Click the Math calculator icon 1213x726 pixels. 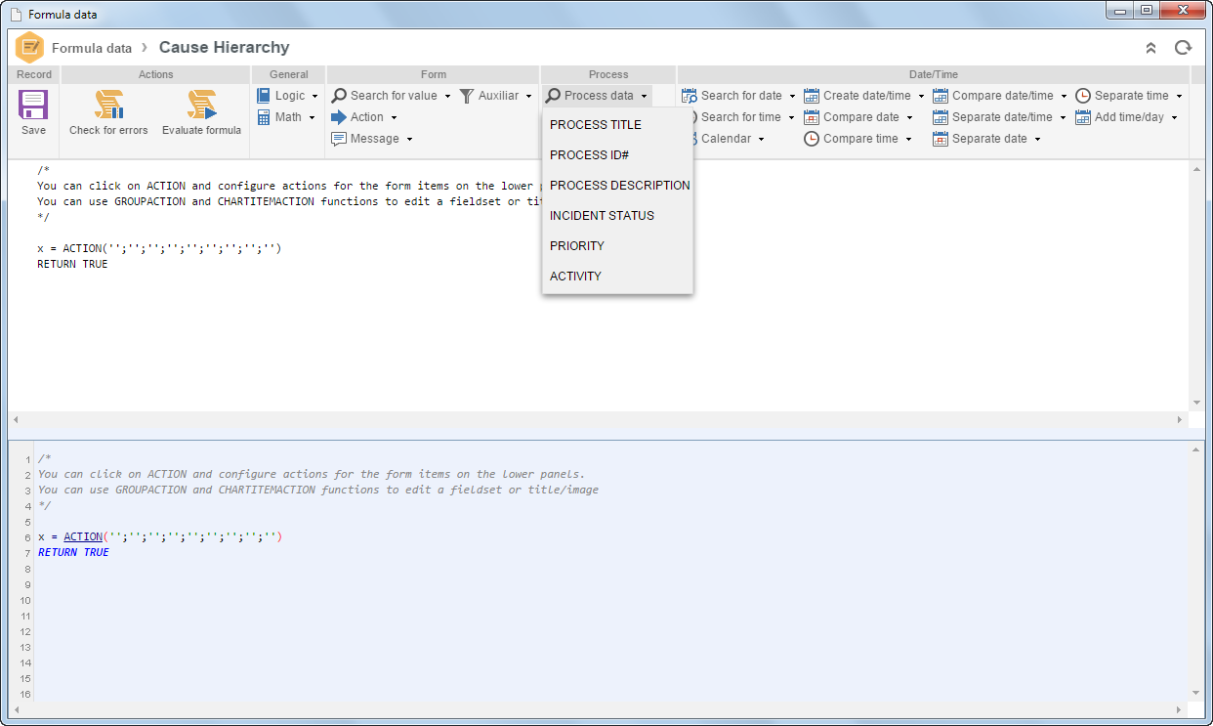[x=264, y=117]
